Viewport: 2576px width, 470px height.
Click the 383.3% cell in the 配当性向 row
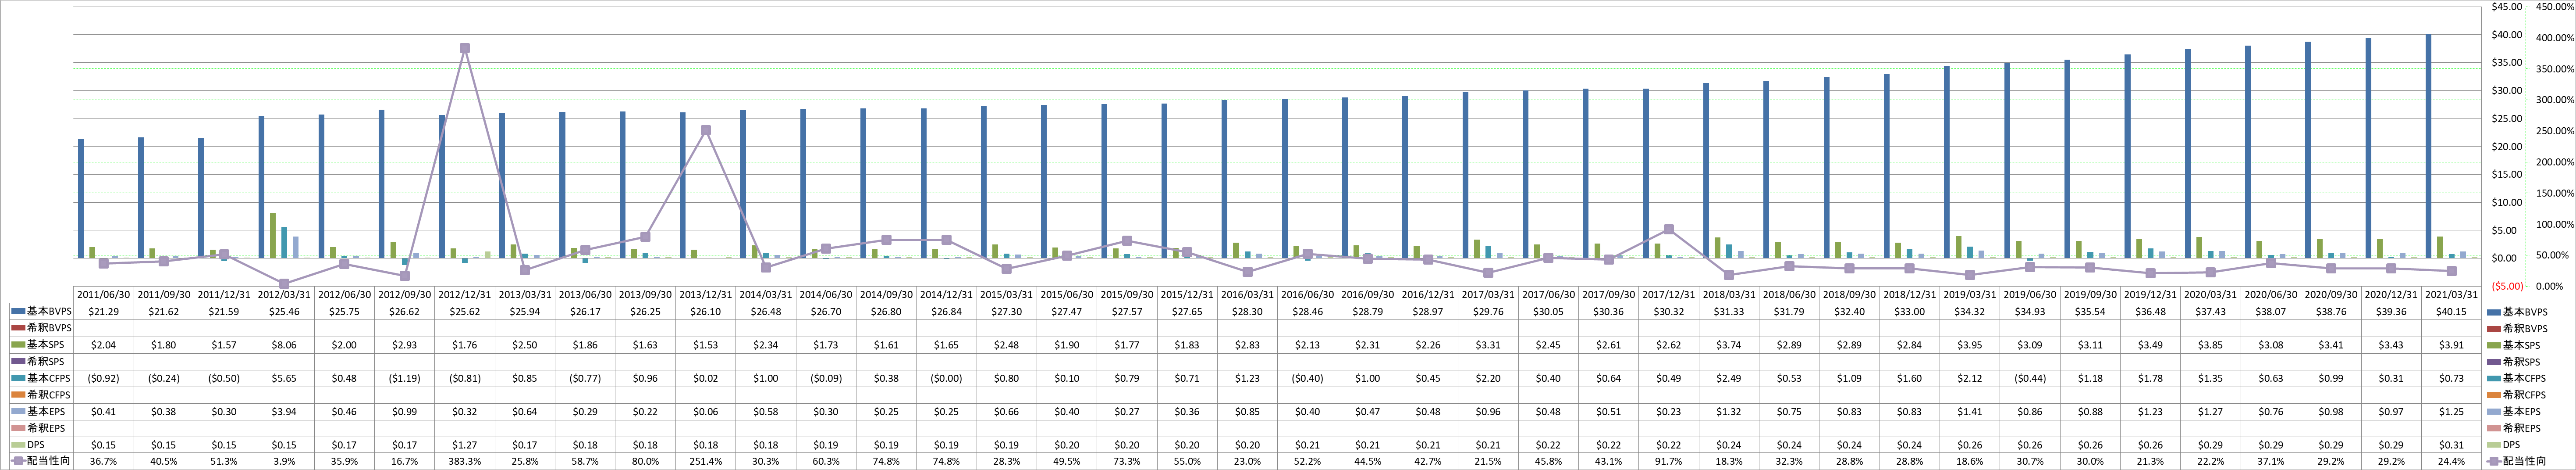pyautogui.click(x=465, y=461)
